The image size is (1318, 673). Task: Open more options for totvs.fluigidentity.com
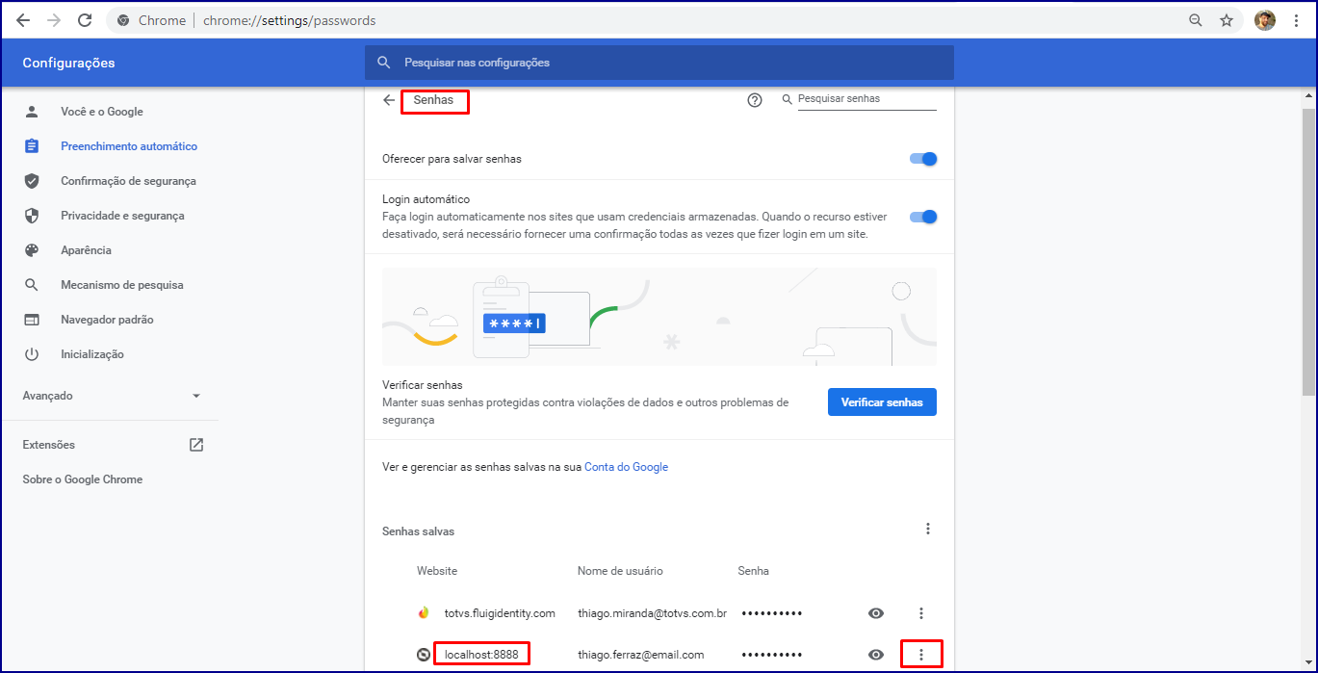pos(921,613)
